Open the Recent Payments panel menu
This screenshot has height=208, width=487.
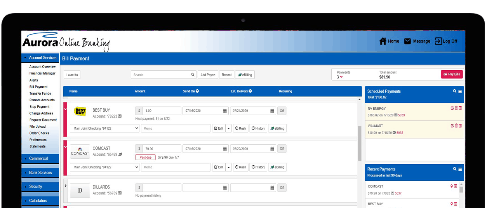460,169
